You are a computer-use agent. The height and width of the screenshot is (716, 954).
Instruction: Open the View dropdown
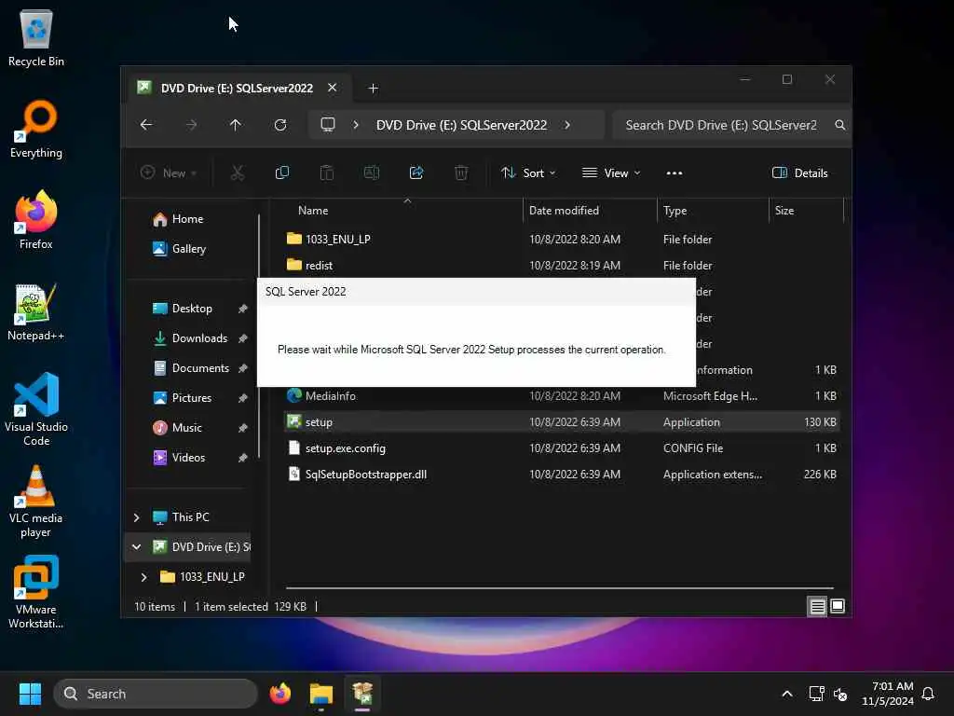click(611, 172)
